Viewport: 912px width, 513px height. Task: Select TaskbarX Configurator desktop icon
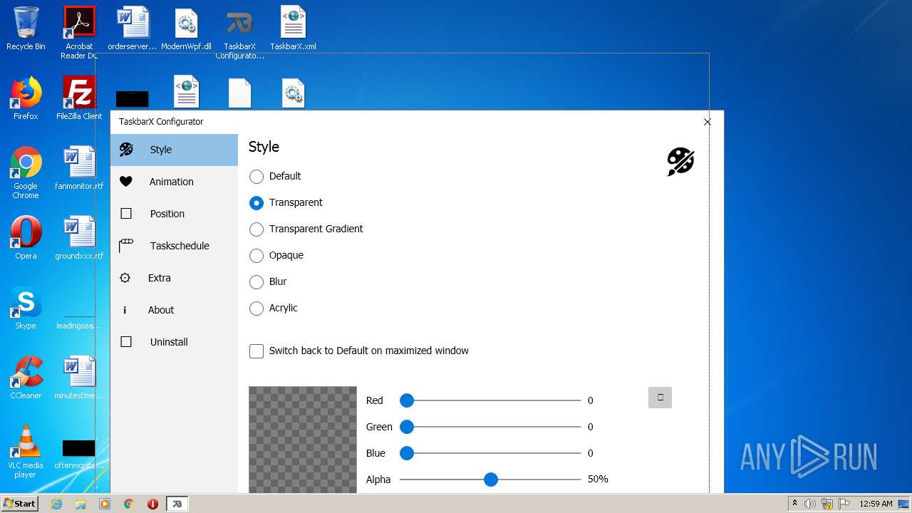(239, 33)
